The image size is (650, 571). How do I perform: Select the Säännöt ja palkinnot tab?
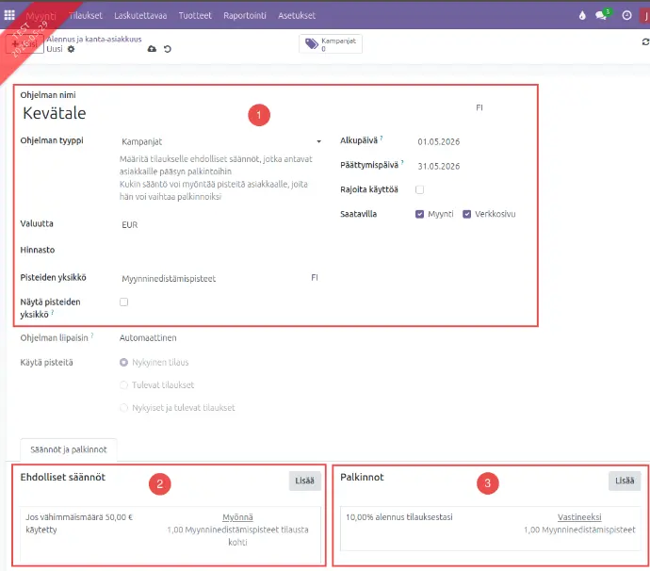pyautogui.click(x=69, y=449)
